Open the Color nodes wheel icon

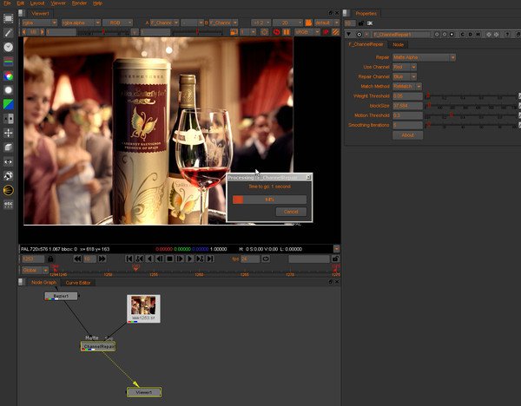click(9, 76)
